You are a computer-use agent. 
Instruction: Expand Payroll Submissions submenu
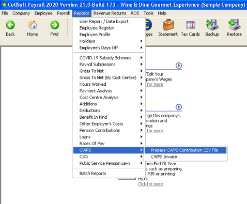pos(109,65)
